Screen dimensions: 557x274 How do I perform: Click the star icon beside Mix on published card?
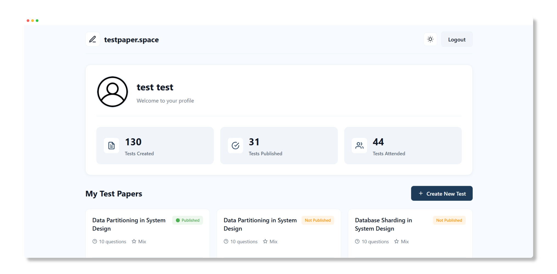(134, 241)
